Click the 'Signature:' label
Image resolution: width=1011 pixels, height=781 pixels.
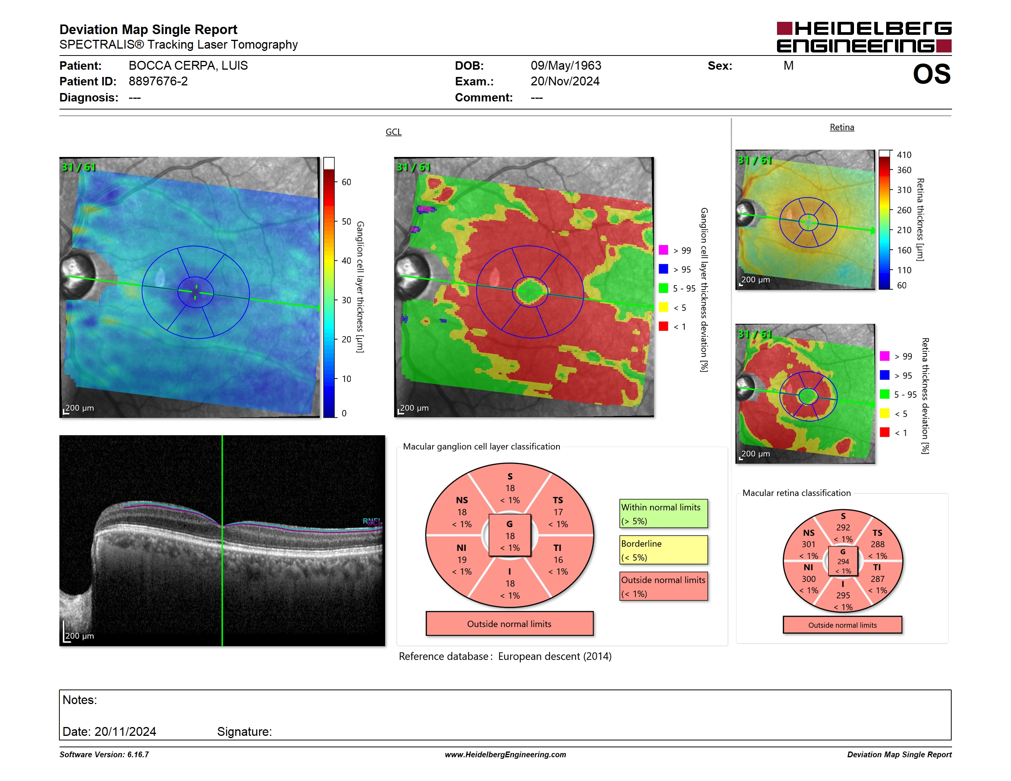pyautogui.click(x=244, y=732)
